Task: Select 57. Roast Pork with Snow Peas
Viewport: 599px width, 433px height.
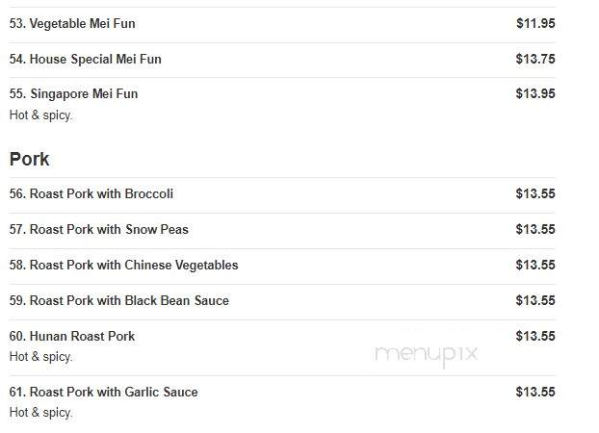Action: (99, 229)
